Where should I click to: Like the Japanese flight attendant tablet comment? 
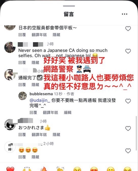(128, 29)
